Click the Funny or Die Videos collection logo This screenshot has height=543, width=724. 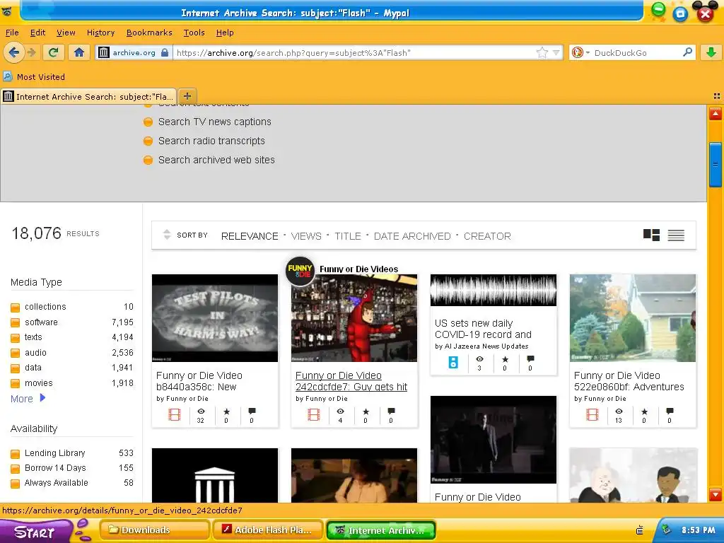[x=300, y=271]
